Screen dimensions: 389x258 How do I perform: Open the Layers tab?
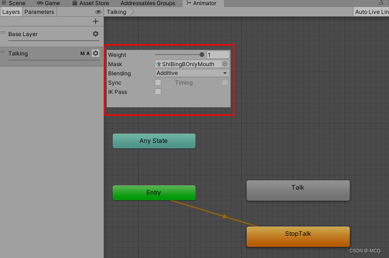click(x=11, y=12)
